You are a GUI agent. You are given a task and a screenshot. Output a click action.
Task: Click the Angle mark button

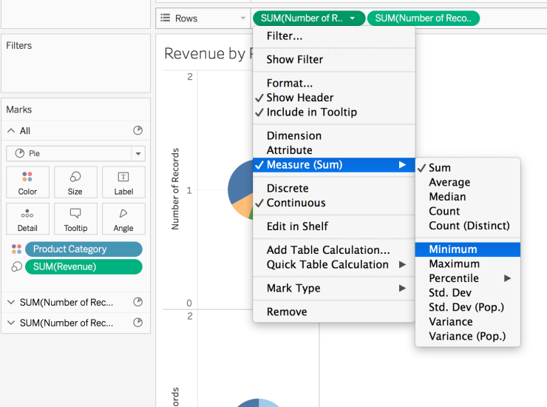pyautogui.click(x=123, y=219)
